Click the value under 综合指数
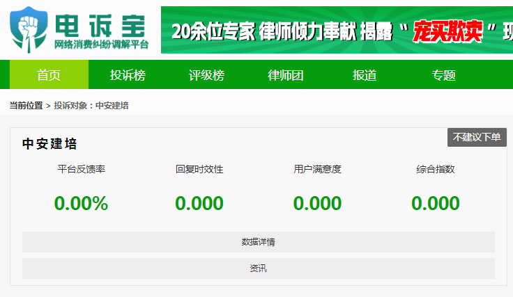This screenshot has height=297, width=513. 436,203
